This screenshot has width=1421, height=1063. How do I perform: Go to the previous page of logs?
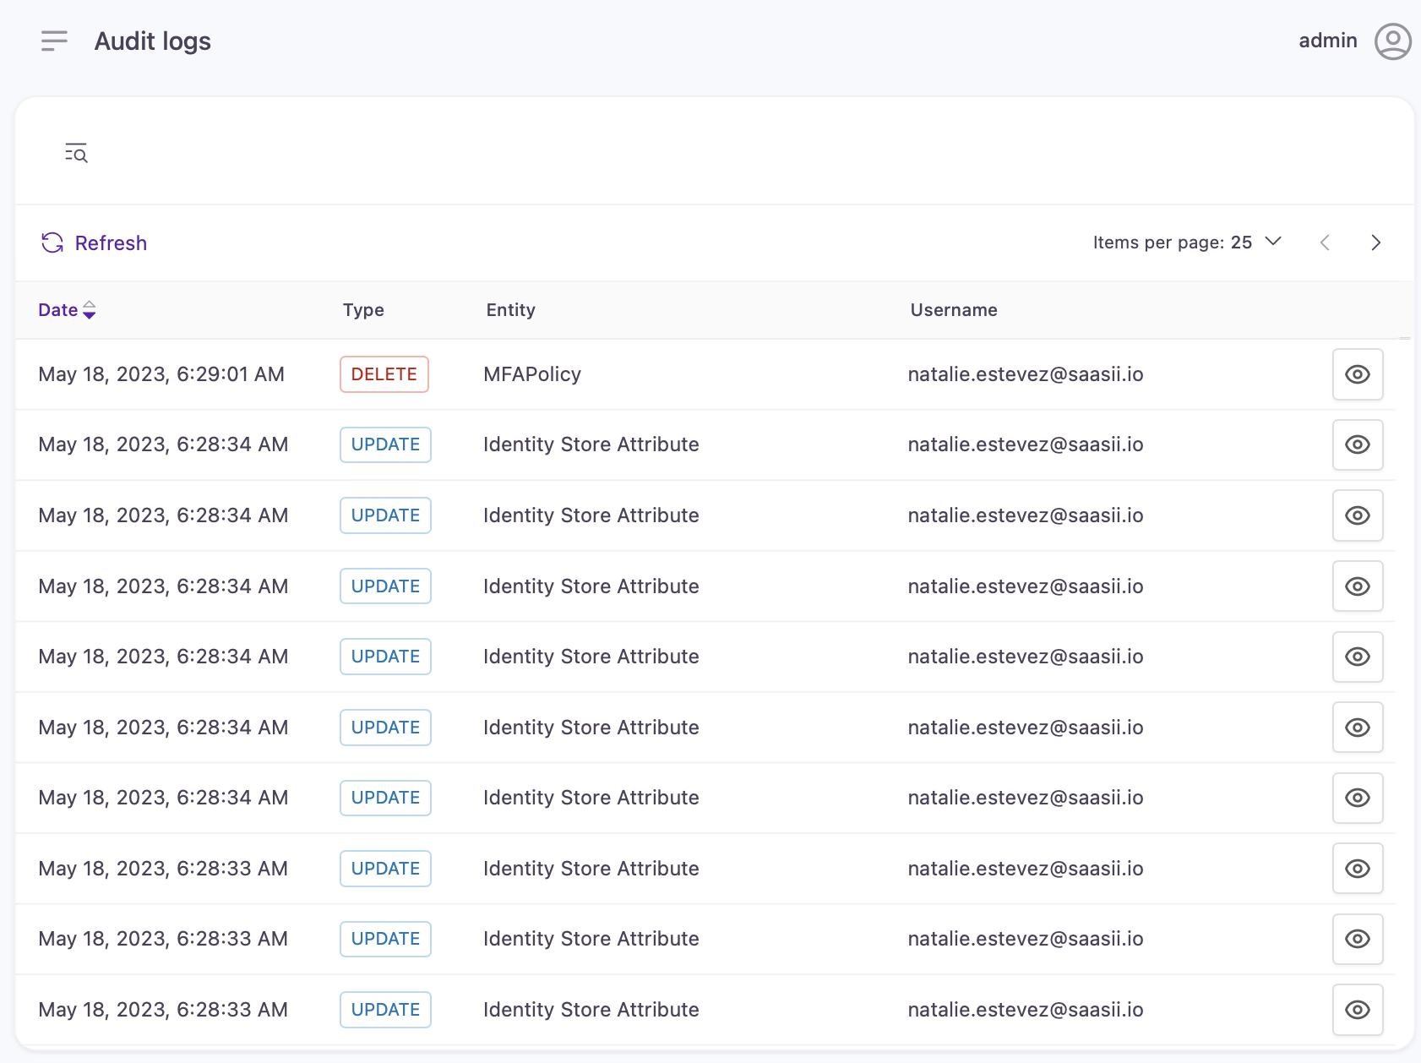[1325, 243]
